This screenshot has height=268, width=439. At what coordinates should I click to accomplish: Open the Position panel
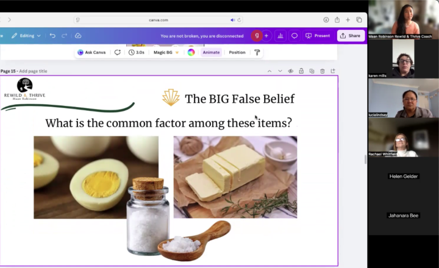[x=237, y=52]
